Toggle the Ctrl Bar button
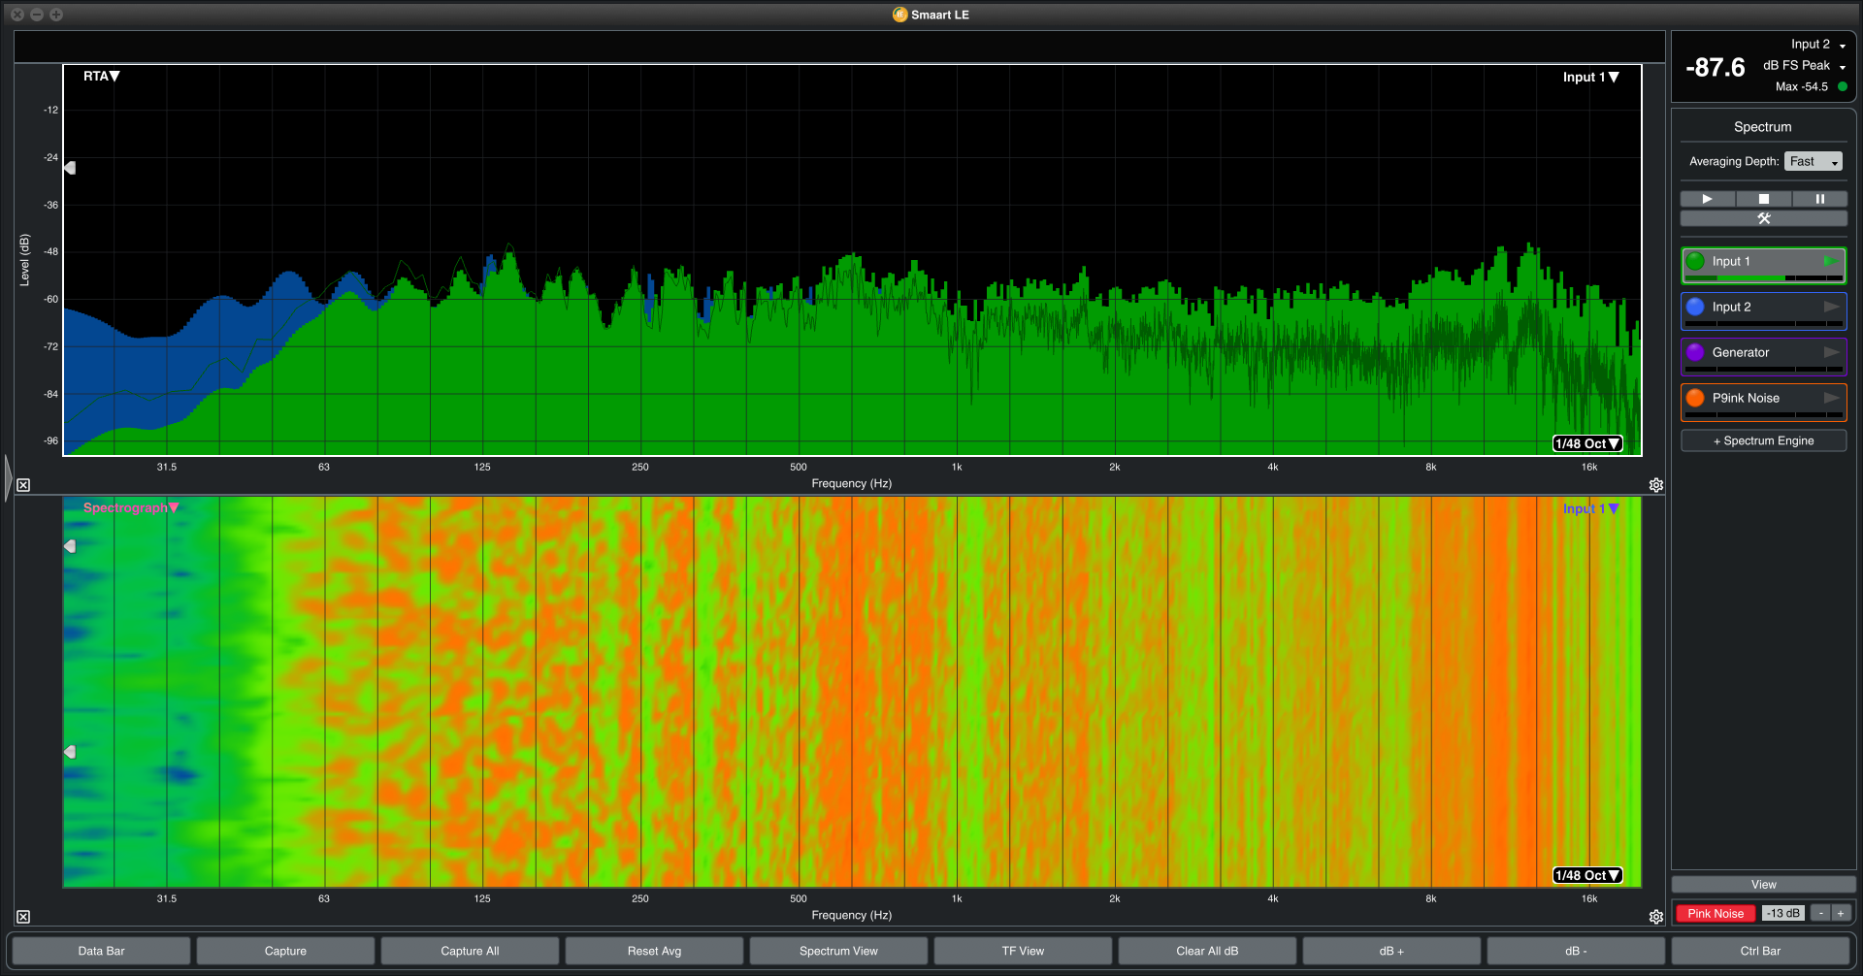This screenshot has height=976, width=1863. click(x=1760, y=951)
